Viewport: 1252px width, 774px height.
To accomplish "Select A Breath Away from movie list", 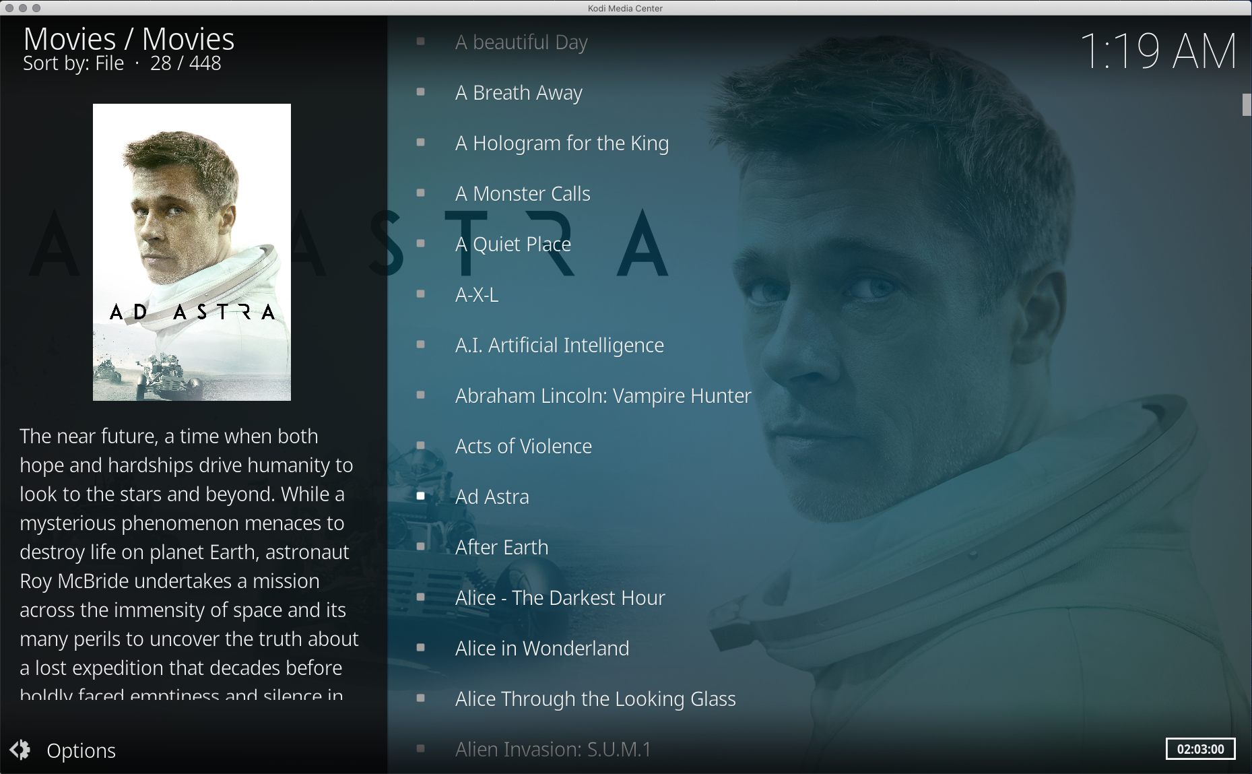I will (x=519, y=93).
